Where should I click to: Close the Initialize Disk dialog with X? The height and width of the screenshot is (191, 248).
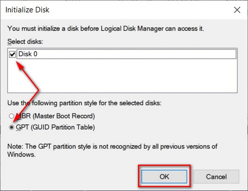point(237,10)
